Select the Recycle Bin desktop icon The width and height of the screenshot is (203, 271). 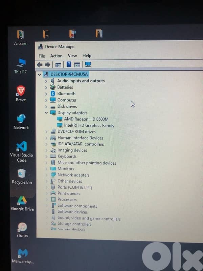[x=22, y=177]
